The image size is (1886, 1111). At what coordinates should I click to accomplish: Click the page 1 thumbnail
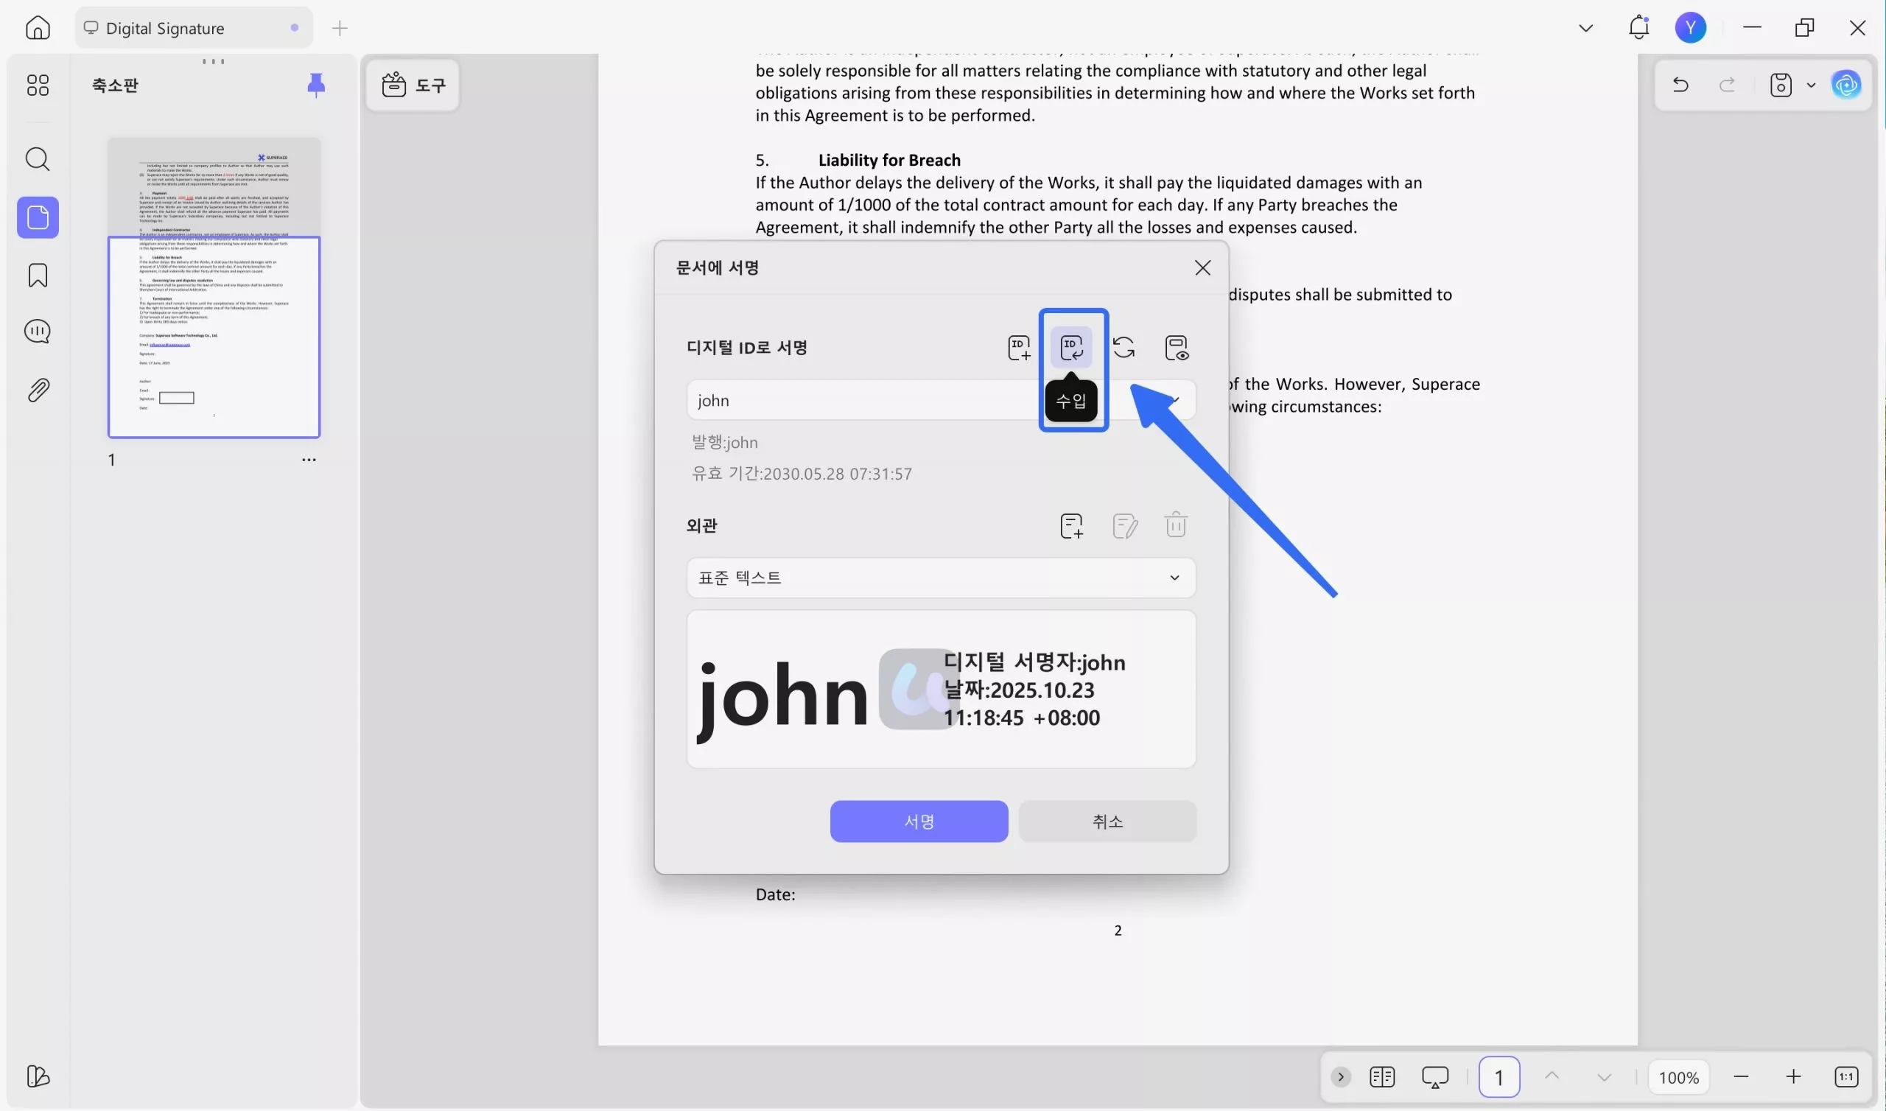(214, 287)
